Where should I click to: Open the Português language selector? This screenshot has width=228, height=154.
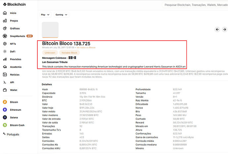13,135
